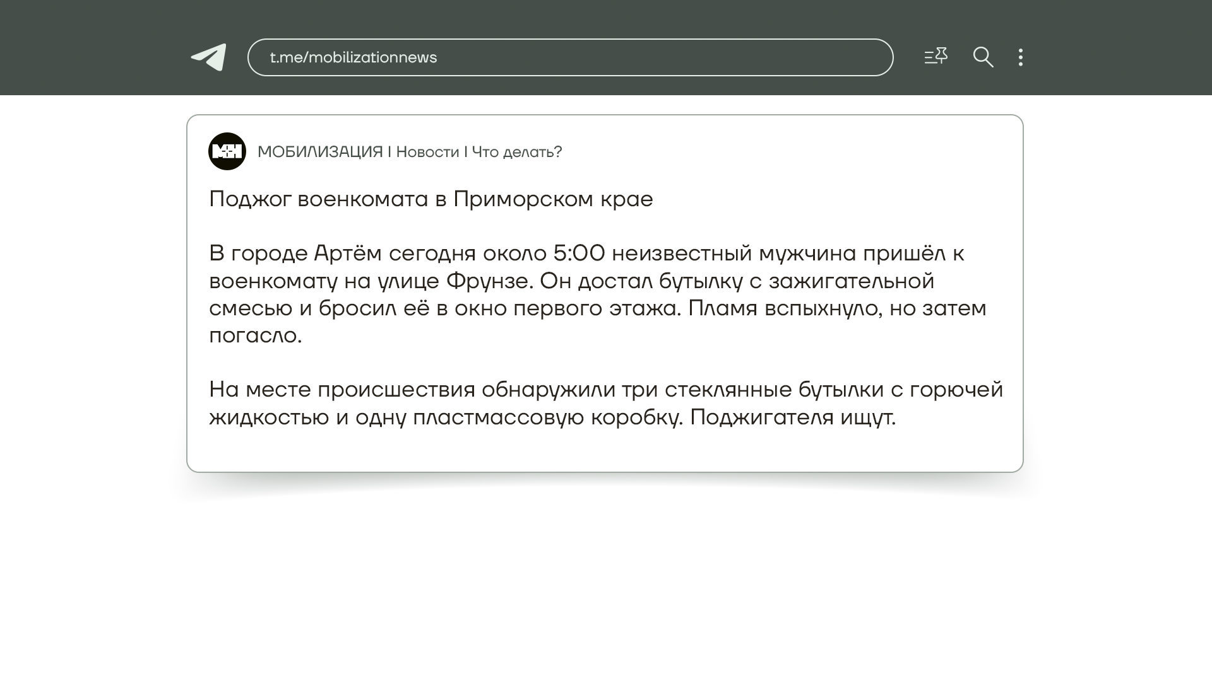Click the time 5:00 in the post
This screenshot has width=1212, height=681.
(579, 253)
